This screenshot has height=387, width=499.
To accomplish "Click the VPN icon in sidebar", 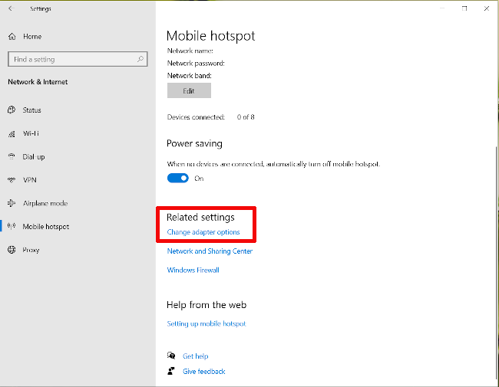I will click(12, 180).
